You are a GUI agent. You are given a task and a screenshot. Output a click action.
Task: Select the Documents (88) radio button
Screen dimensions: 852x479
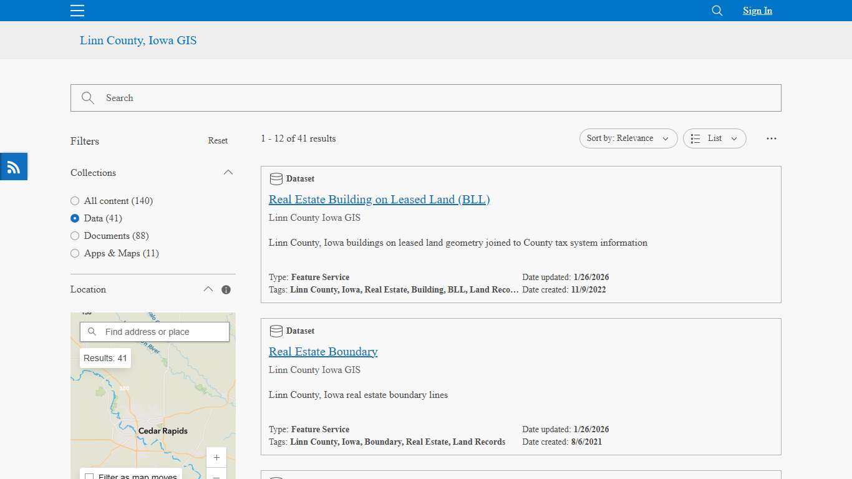74,236
